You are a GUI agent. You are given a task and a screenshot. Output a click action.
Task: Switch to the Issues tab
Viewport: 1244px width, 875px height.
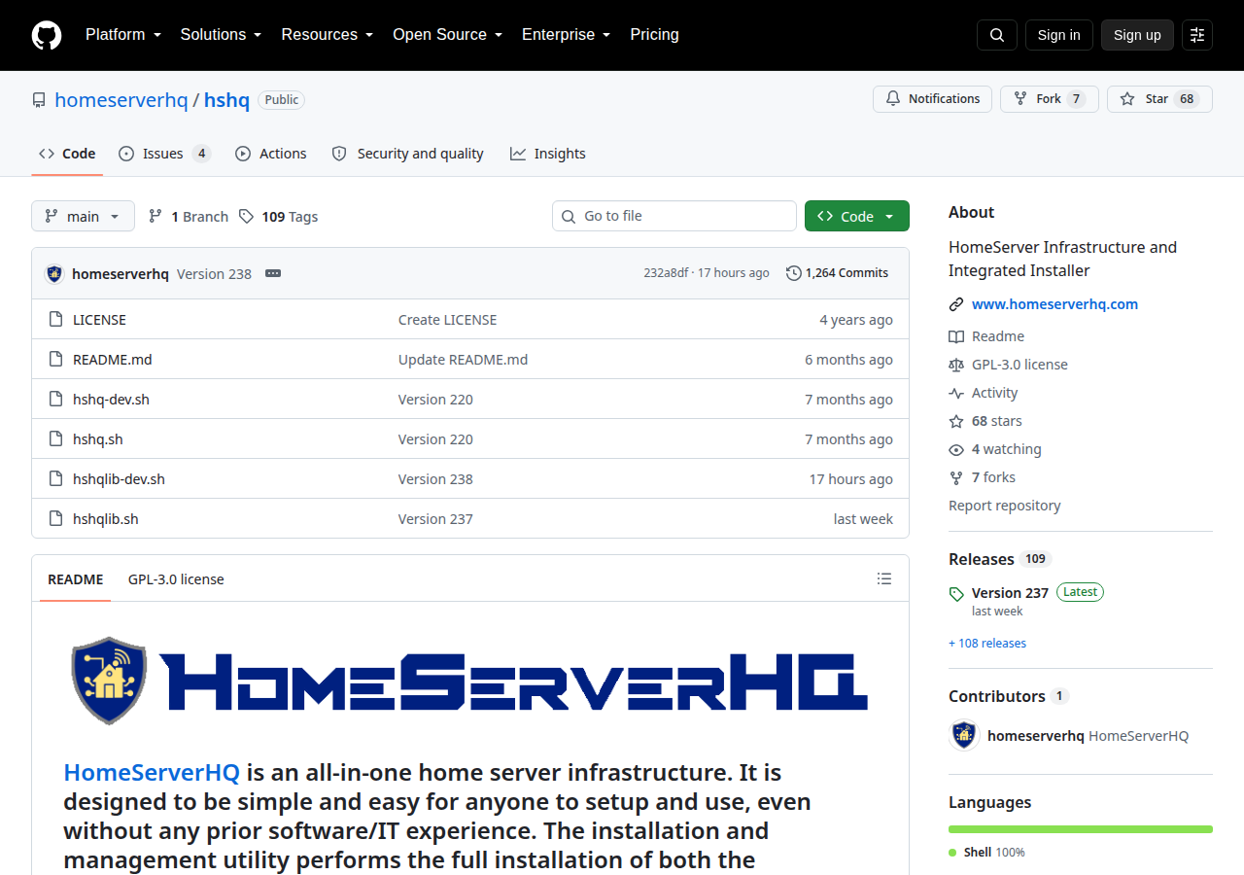164,154
